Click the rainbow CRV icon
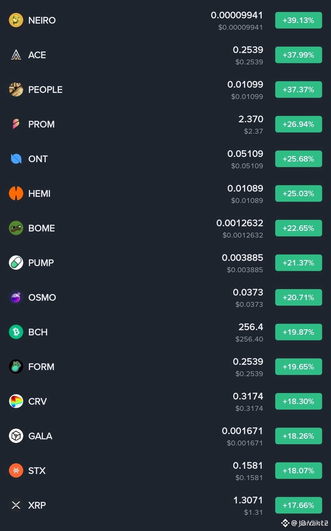 16,401
